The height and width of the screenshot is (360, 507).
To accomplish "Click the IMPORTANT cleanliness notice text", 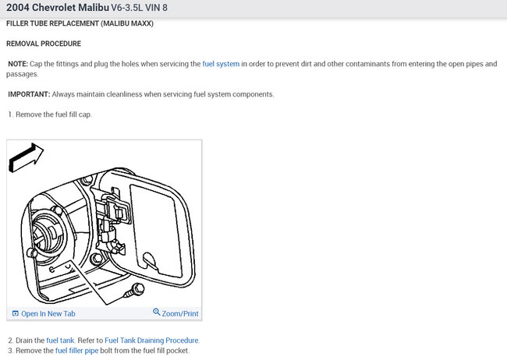I will tap(140, 94).
